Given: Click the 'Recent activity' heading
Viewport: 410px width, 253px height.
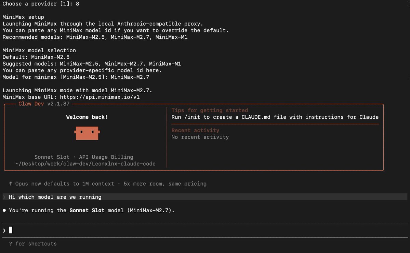Looking at the screenshot, I should (x=195, y=130).
